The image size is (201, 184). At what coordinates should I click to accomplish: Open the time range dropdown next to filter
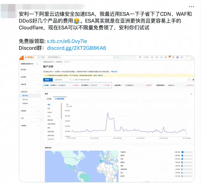click(x=63, y=80)
